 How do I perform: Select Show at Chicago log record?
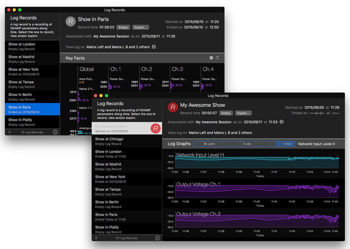click(x=127, y=141)
